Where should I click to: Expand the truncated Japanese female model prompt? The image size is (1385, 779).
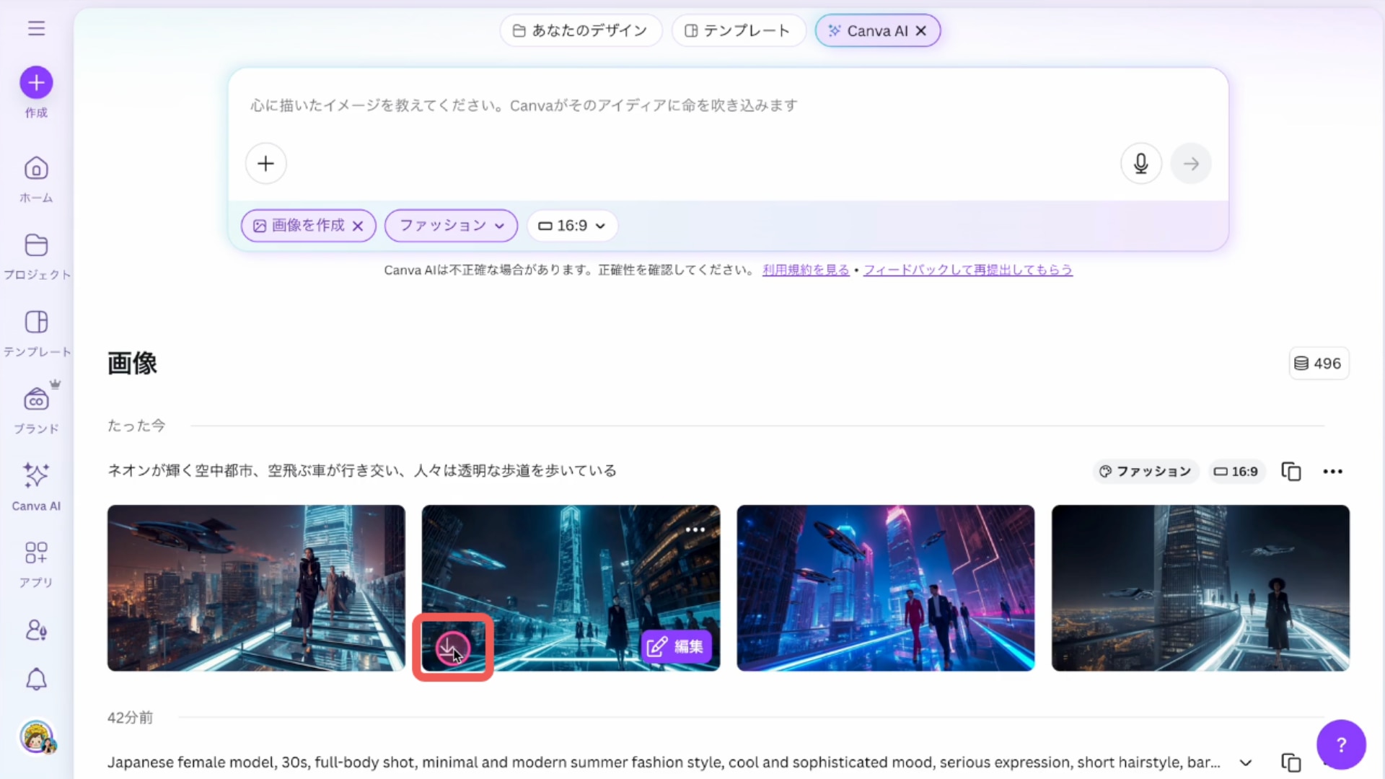point(1245,762)
